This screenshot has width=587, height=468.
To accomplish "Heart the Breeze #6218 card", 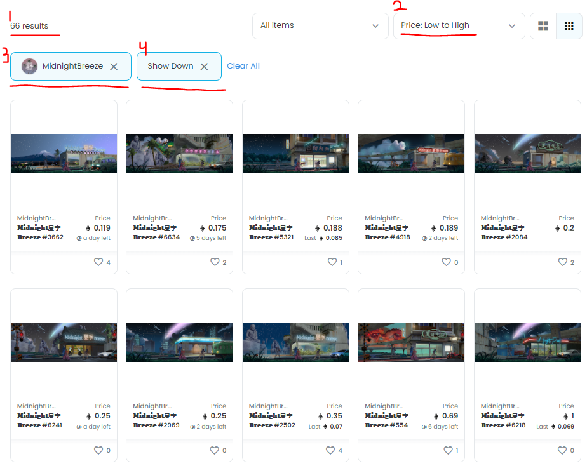I will click(x=563, y=450).
